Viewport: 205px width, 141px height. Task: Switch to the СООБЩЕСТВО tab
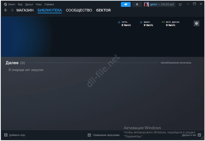tap(79, 10)
